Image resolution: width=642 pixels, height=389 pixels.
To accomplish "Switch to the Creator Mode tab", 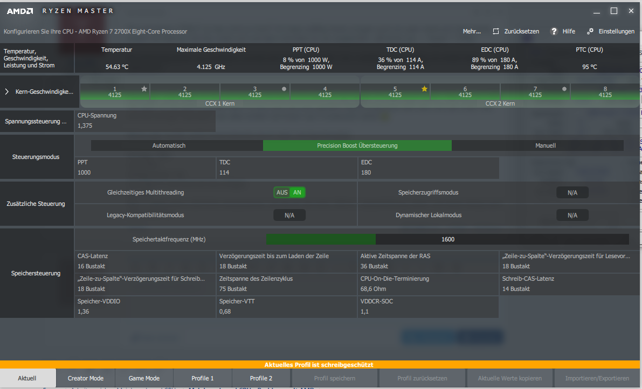I will (86, 378).
